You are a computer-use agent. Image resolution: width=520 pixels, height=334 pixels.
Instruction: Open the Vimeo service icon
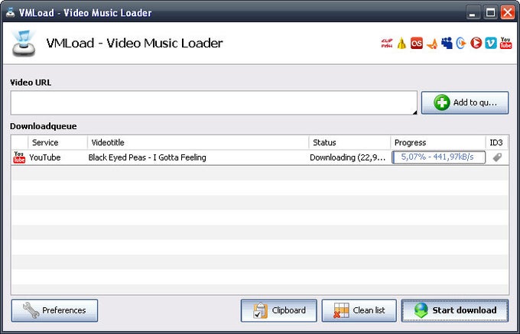pos(491,43)
